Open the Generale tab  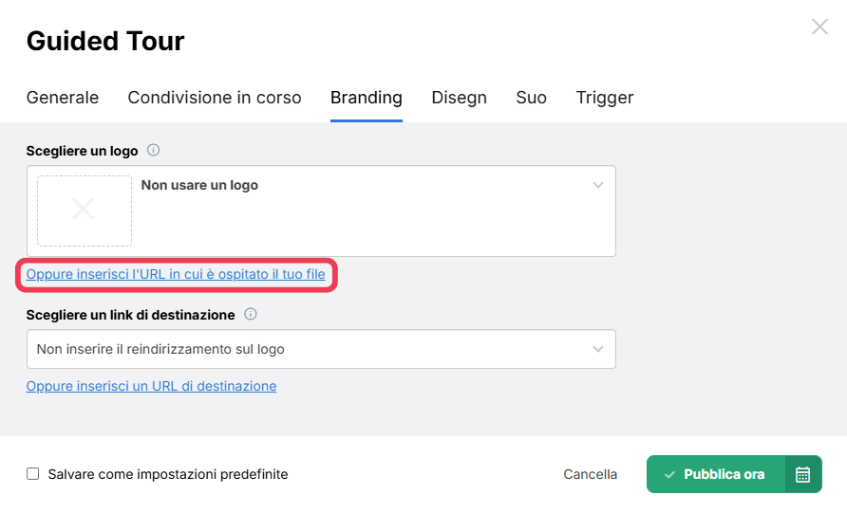click(63, 98)
